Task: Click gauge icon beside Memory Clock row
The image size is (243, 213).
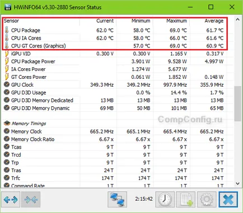Action: (x=7, y=131)
